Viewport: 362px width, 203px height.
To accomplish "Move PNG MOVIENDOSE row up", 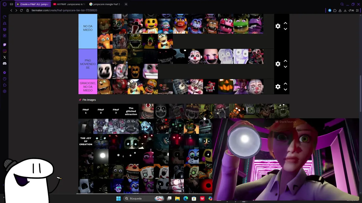I will pos(285,61).
